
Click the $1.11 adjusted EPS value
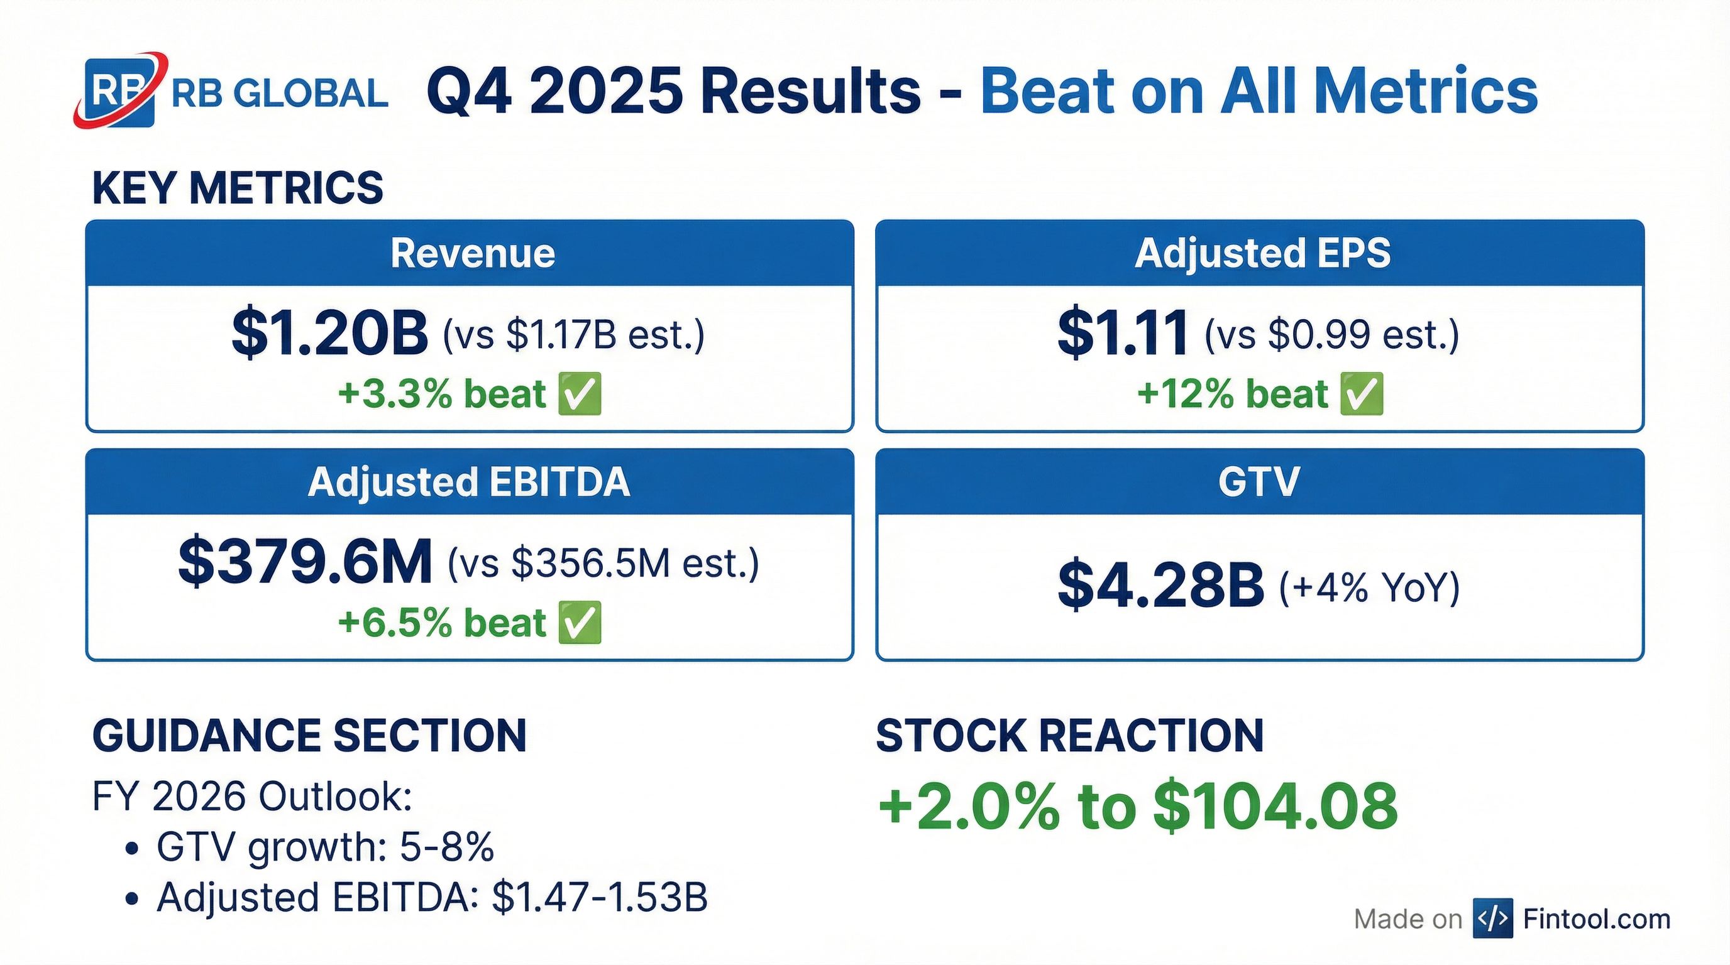pos(1122,333)
